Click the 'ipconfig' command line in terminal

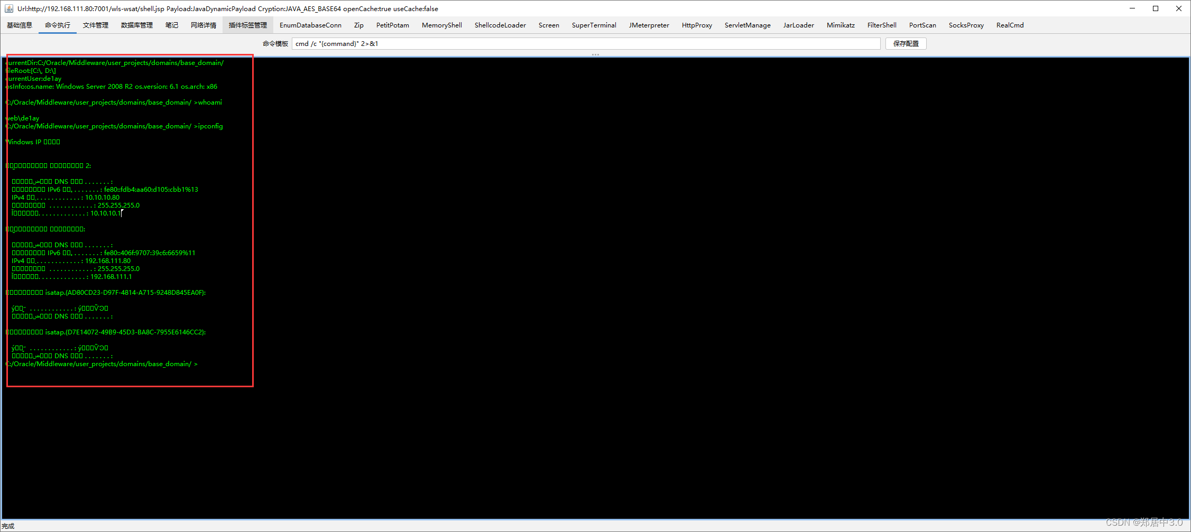(114, 126)
